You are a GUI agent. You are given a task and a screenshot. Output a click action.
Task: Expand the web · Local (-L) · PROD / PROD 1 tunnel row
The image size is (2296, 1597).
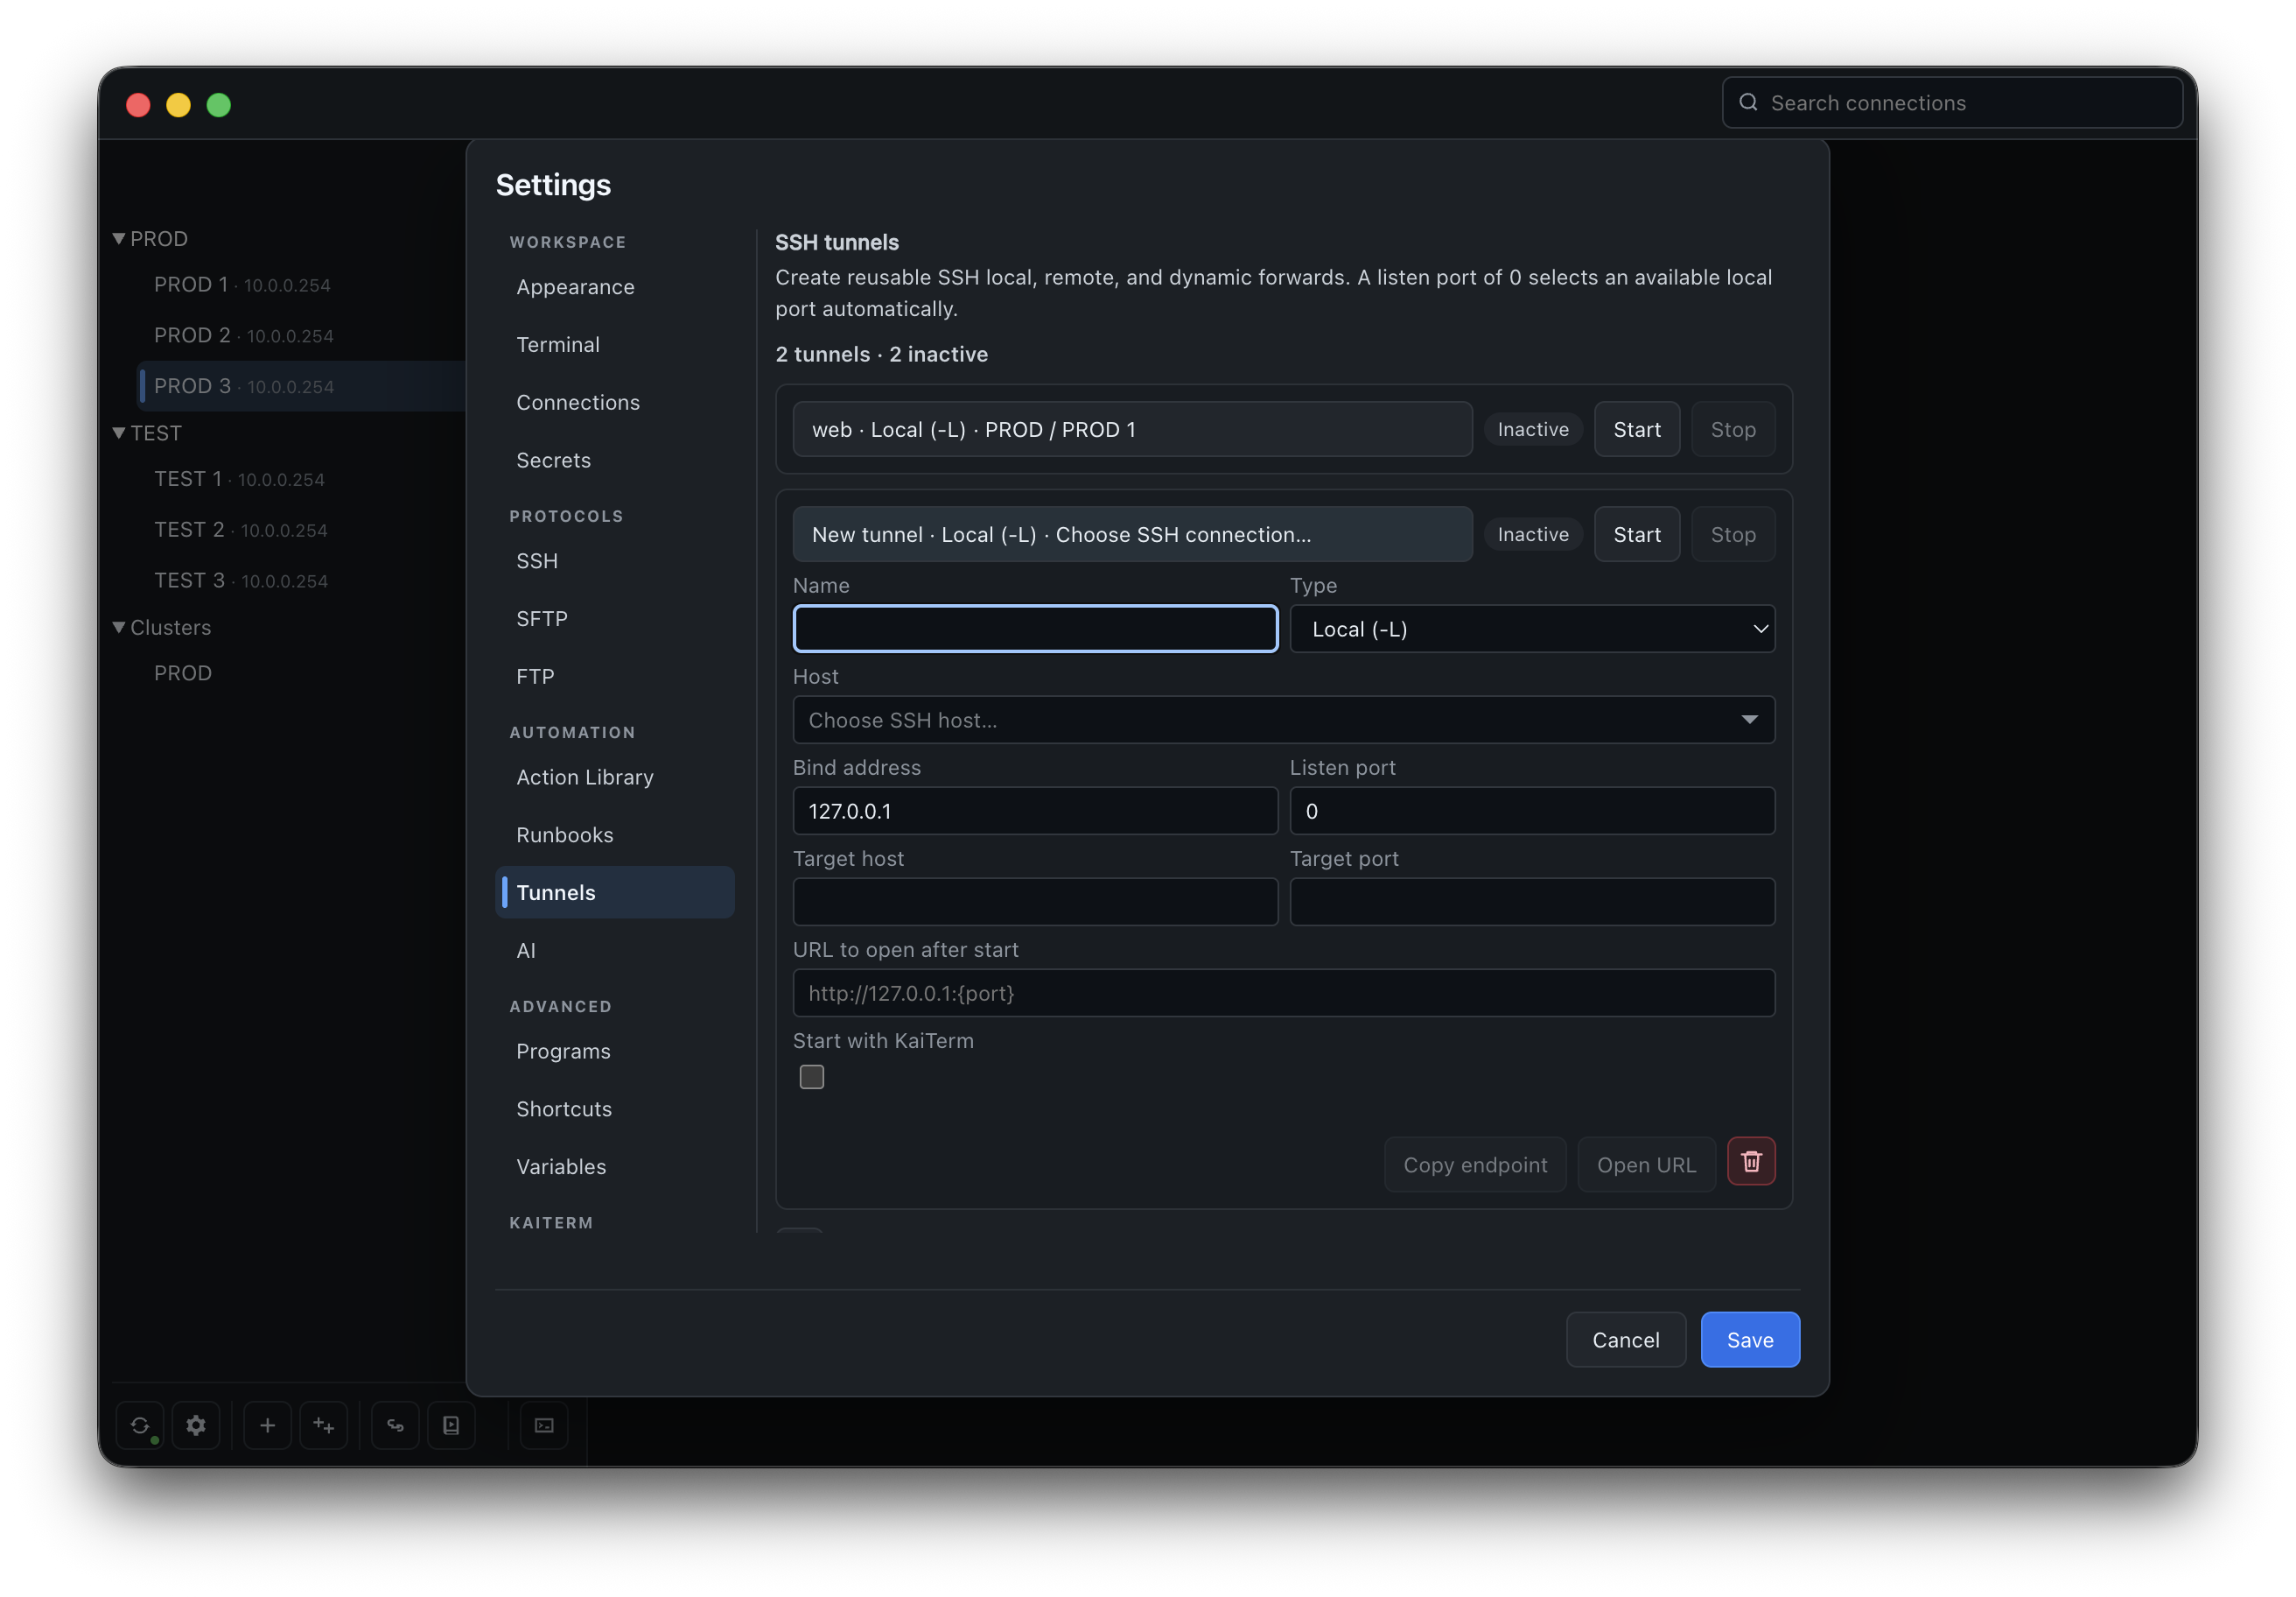(x=1132, y=429)
